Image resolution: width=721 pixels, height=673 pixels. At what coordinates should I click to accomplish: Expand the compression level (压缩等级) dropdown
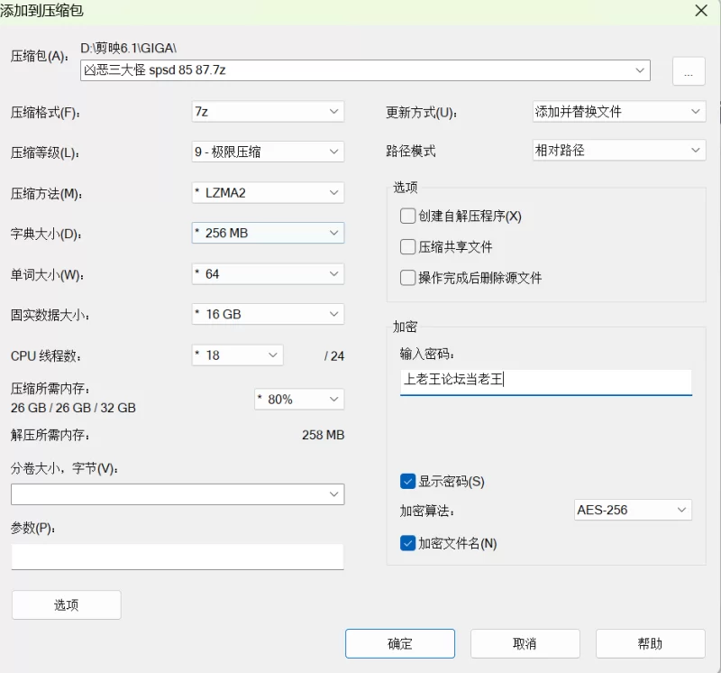tap(268, 152)
